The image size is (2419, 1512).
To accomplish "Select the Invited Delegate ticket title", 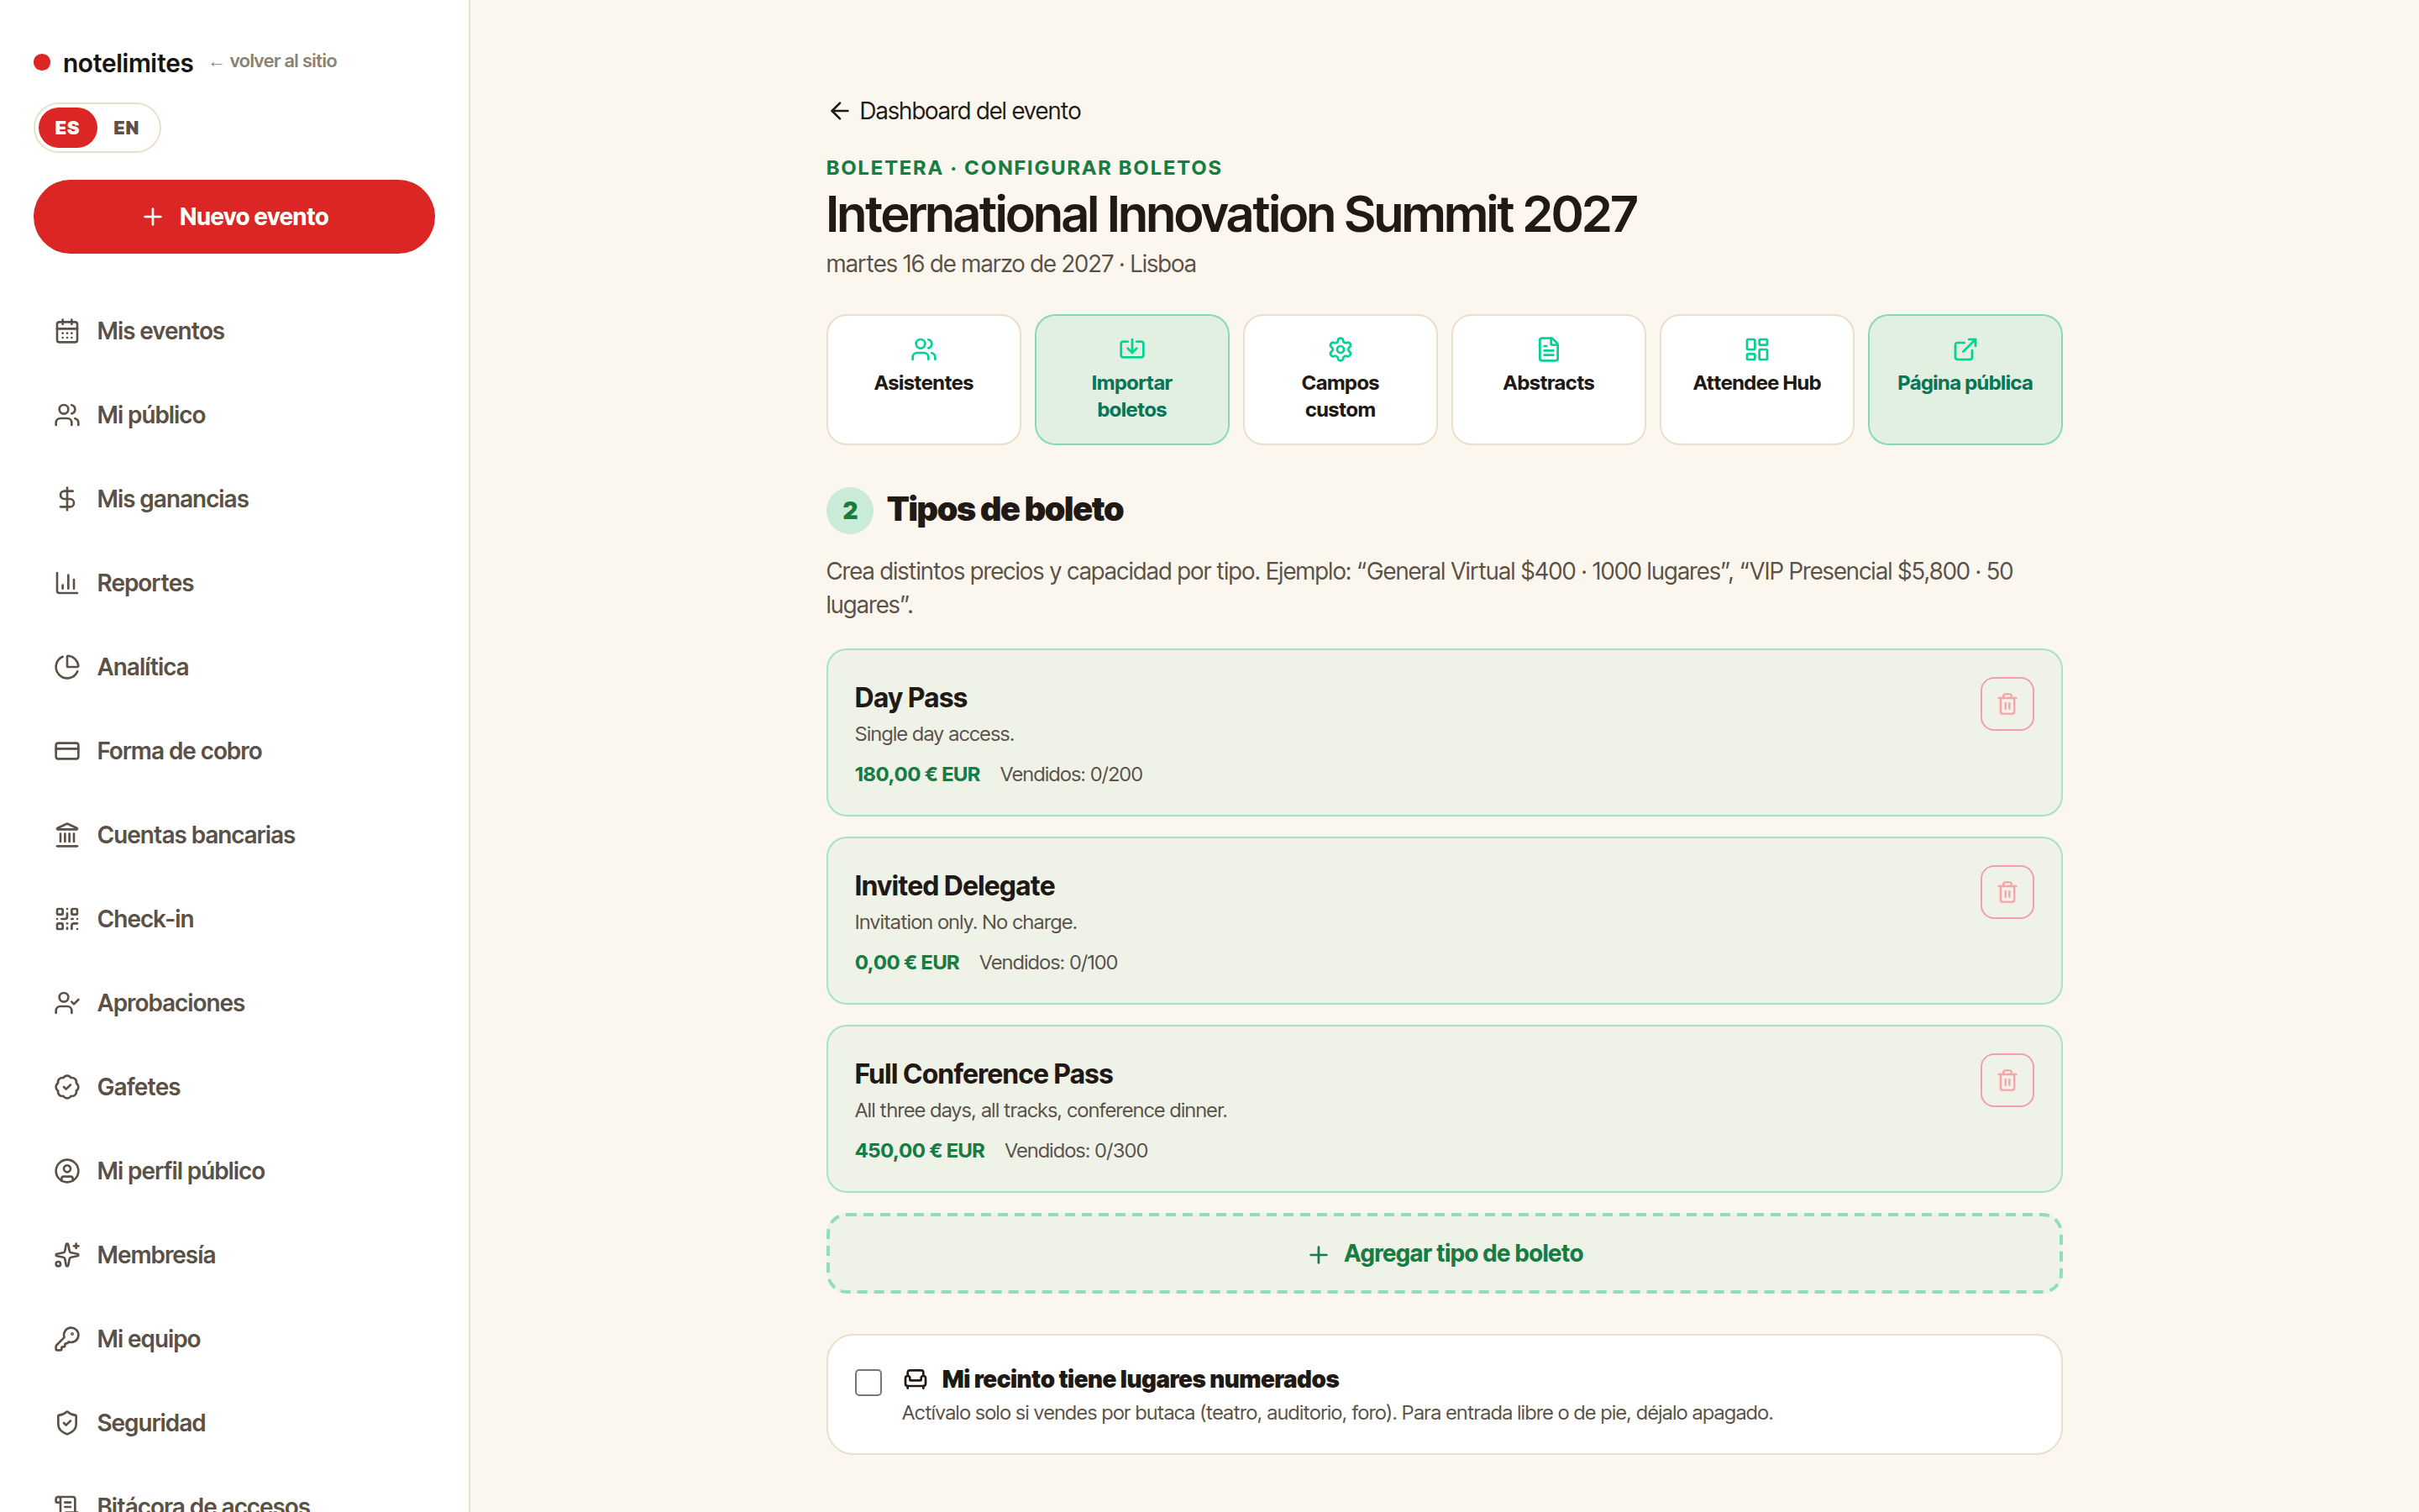I will pos(953,886).
